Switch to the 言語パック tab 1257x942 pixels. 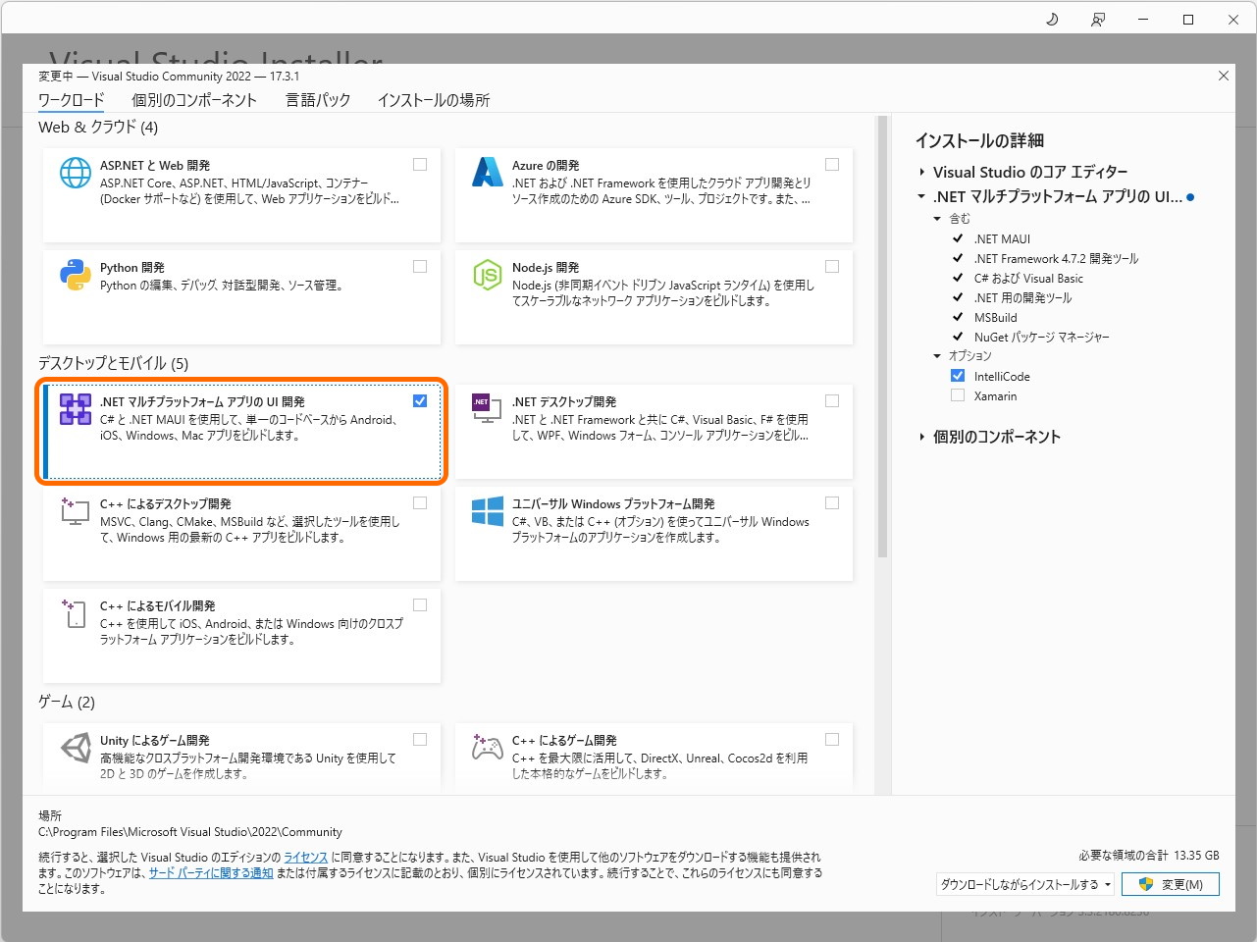[x=317, y=99]
